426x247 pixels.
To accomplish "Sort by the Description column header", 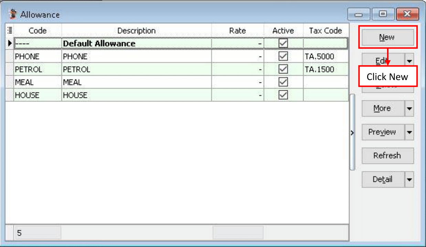I will (136, 31).
